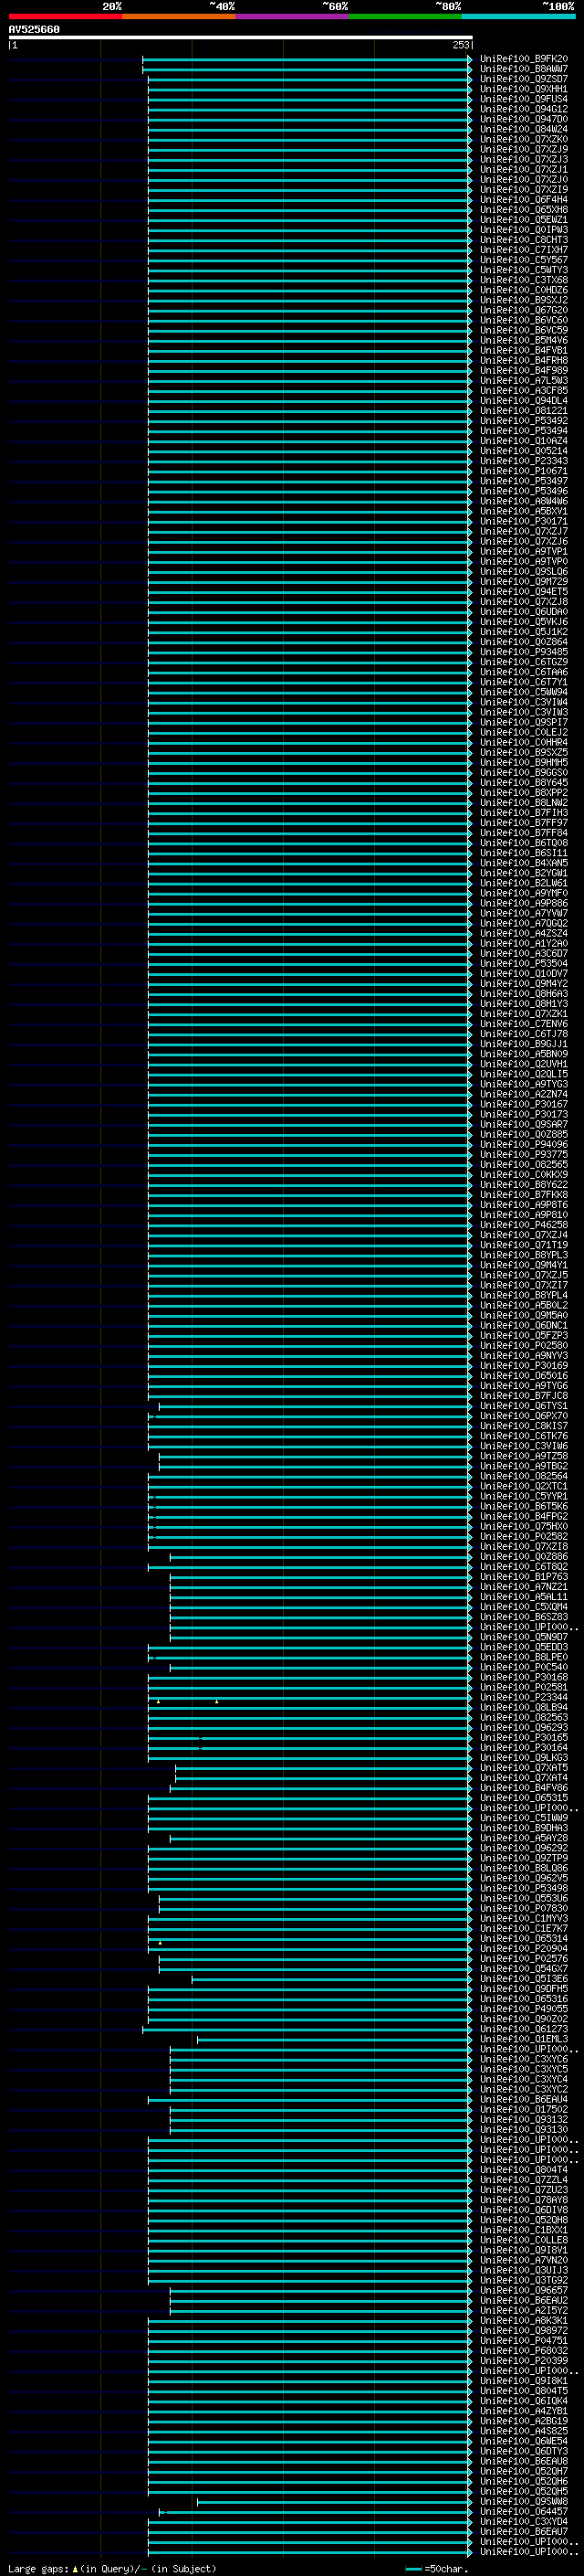Click hit label UniRef100_Q9LKG3
584x2576 pixels.
pyautogui.click(x=524, y=1758)
